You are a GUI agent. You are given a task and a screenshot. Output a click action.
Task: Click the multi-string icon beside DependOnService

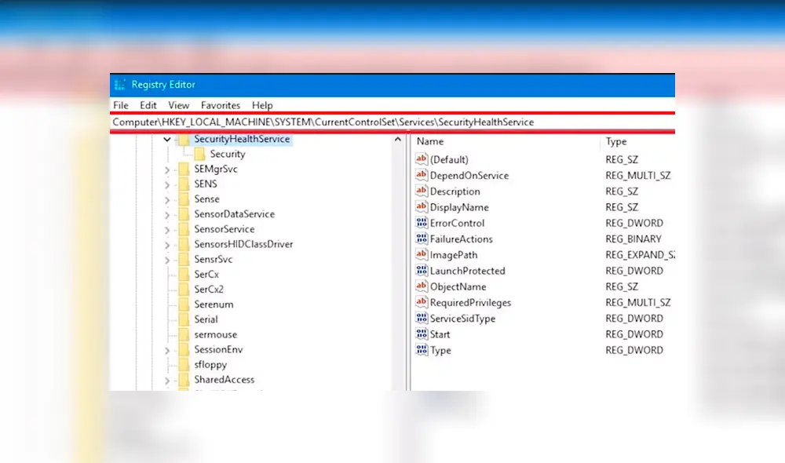click(x=422, y=175)
